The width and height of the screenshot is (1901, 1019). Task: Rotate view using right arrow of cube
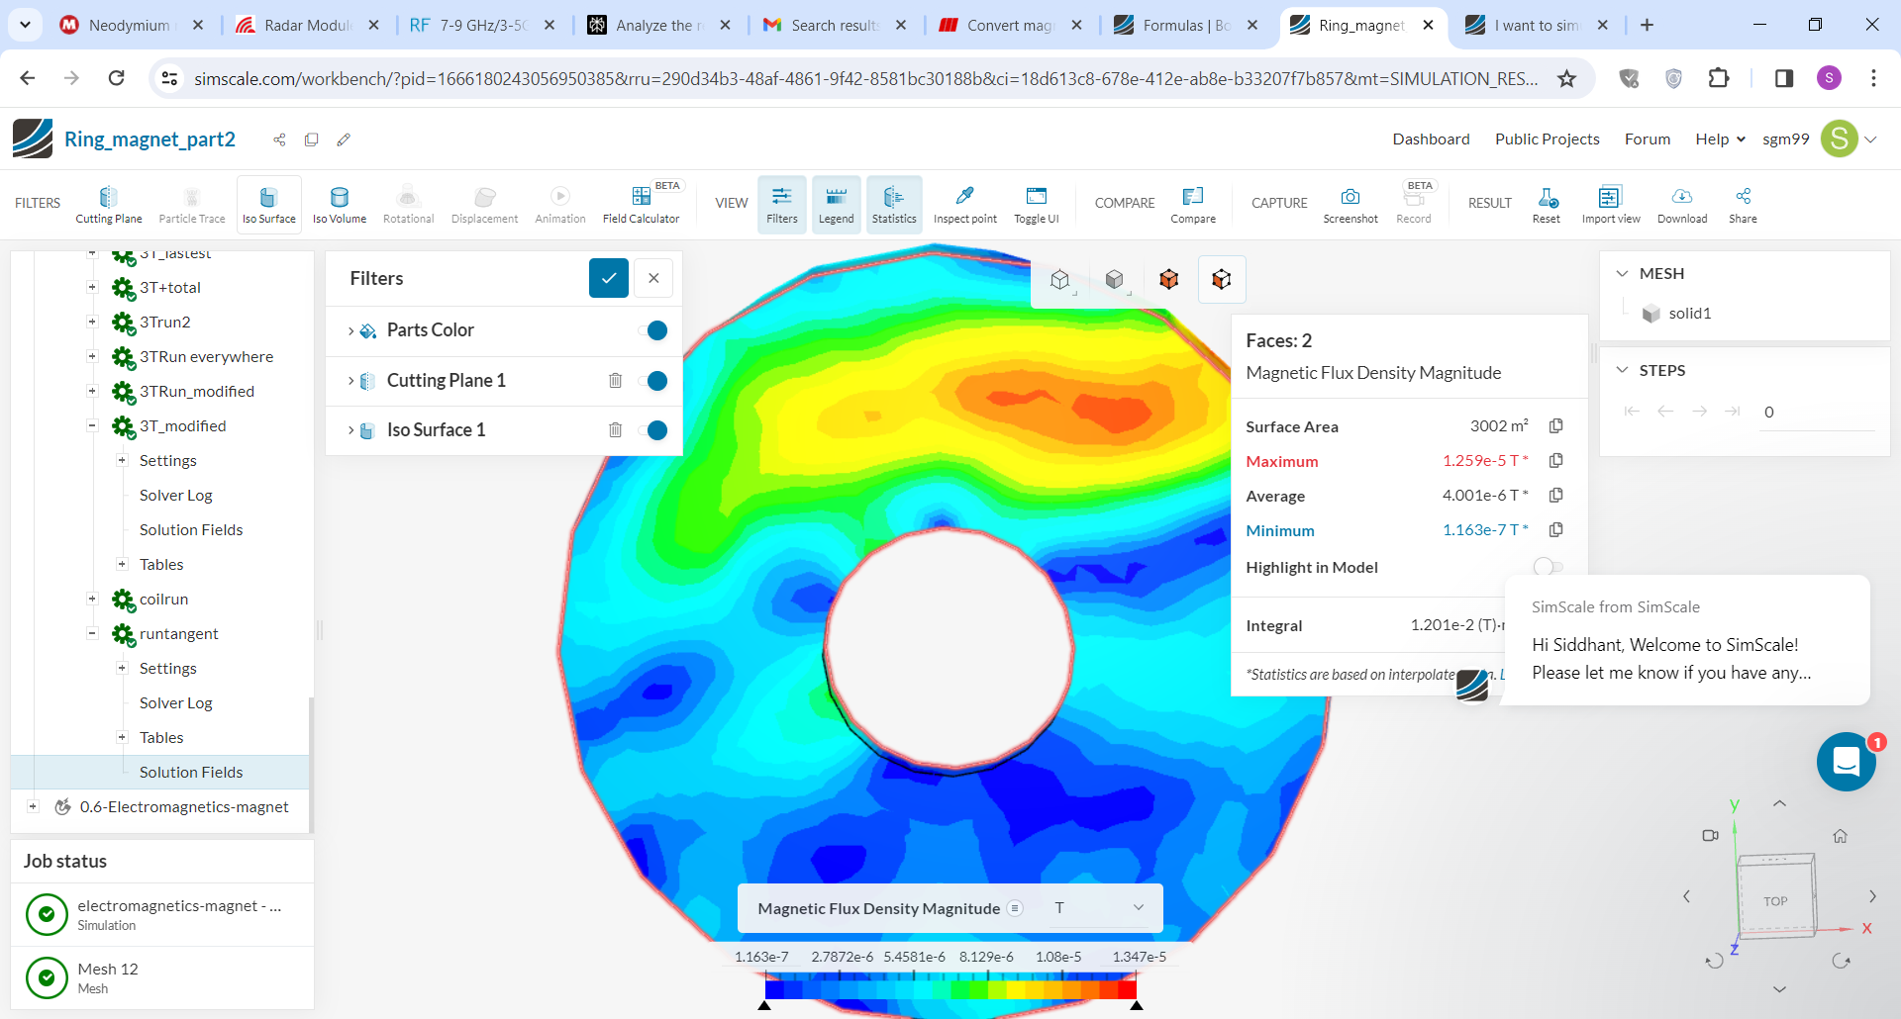1872,896
